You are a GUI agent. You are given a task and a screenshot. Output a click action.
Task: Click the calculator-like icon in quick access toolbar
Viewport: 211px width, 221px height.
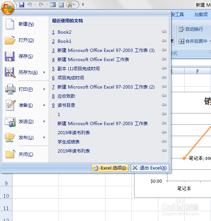point(61,5)
